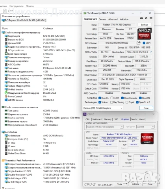Click the chip icon beside ASIC Quality
Image resolution: width=165 pixels, height=189 pixels.
(x=6, y=65)
